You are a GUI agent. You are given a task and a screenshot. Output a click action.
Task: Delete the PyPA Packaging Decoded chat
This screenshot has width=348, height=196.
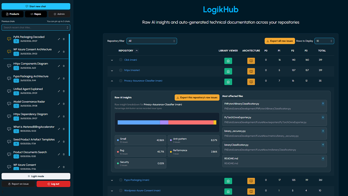64,39
